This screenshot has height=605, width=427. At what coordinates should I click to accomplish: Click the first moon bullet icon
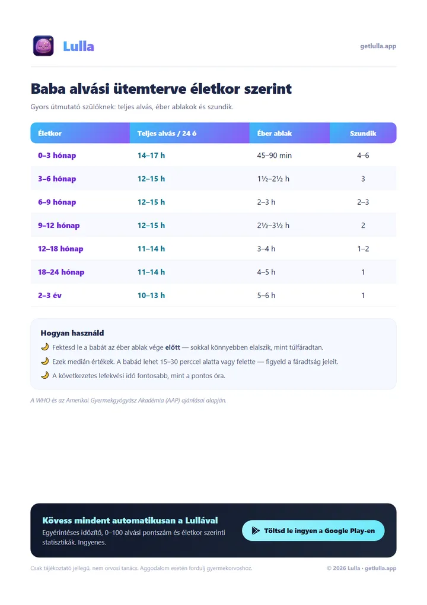[x=45, y=347]
